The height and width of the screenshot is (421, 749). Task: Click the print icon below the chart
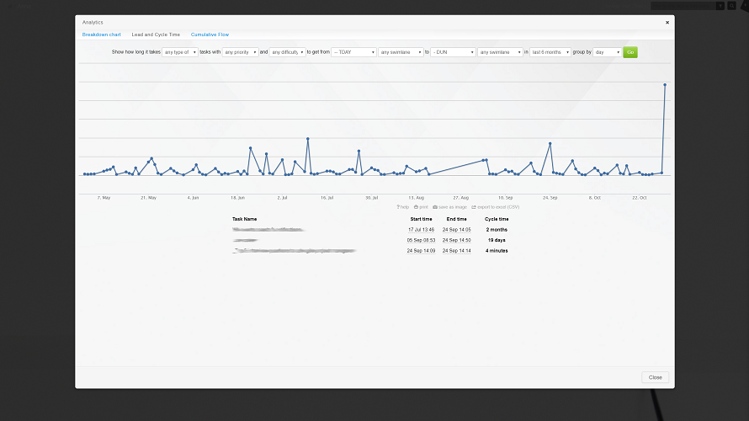coord(416,206)
